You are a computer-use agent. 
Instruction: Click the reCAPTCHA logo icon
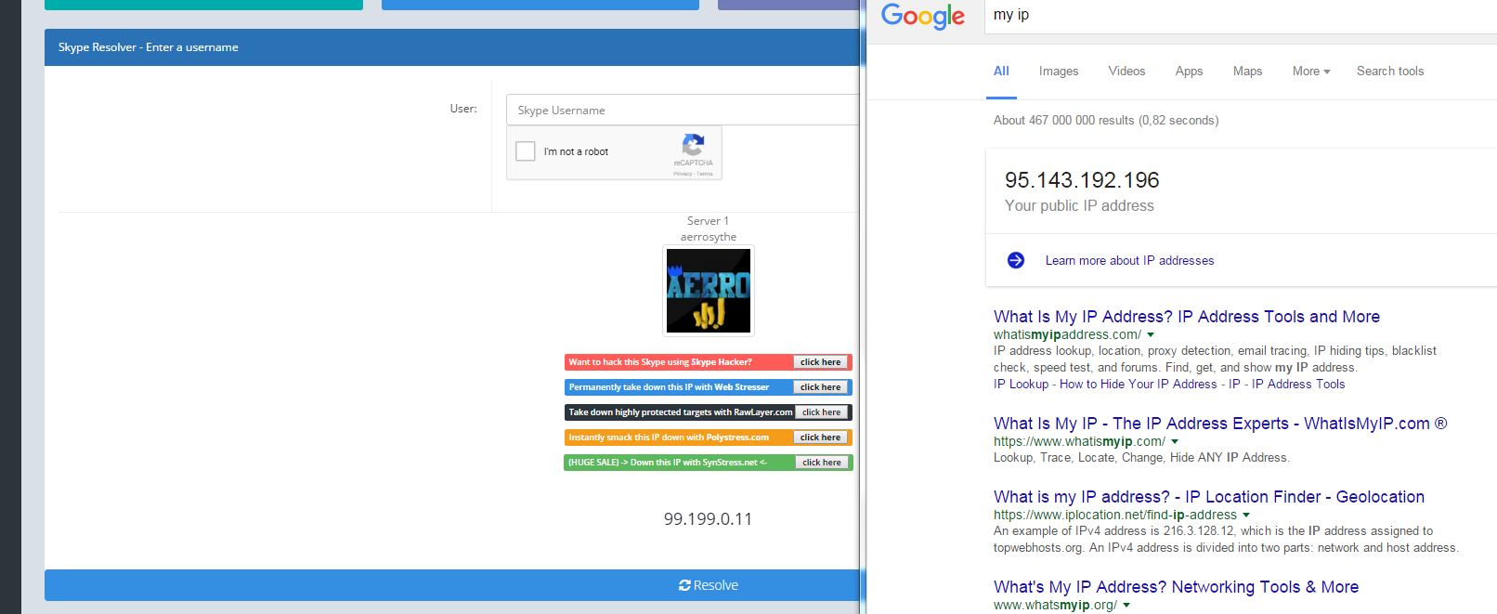[x=693, y=144]
